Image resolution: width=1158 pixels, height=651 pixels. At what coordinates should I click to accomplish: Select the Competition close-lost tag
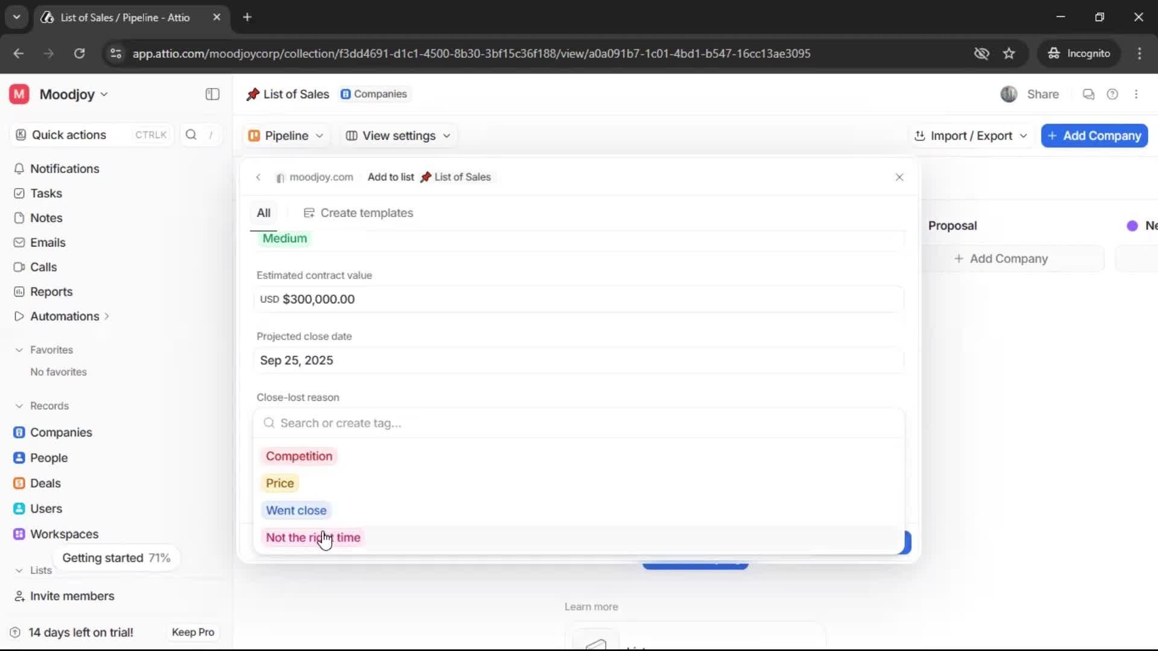coord(299,456)
